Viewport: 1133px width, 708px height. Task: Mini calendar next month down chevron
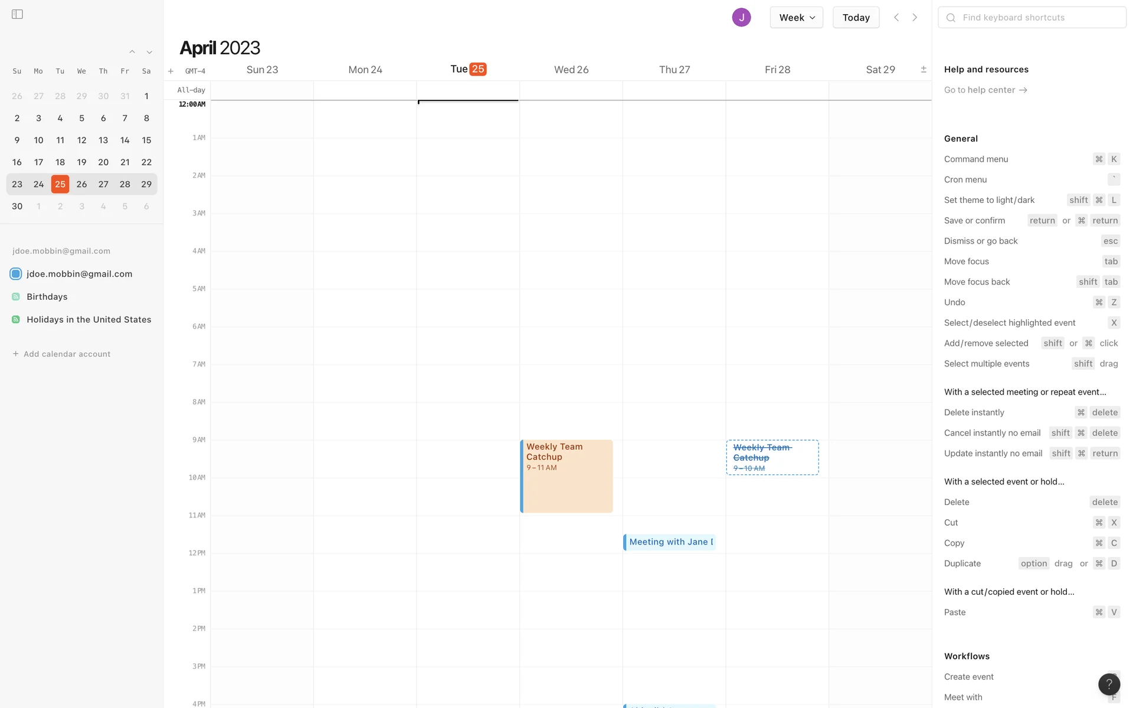149,53
